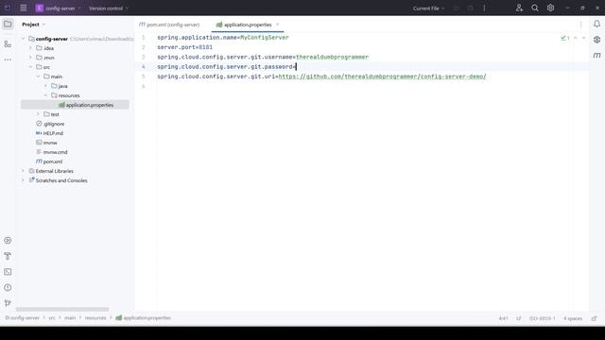
Task: Collapse the src folder
Action: click(31, 67)
